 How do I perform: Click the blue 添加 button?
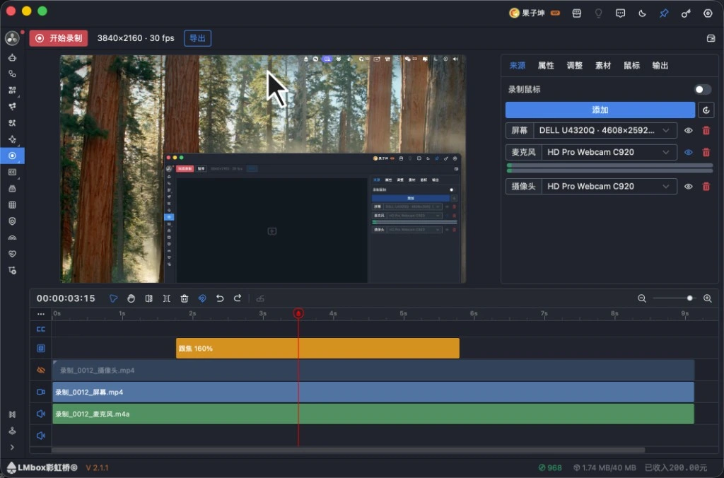[600, 110]
